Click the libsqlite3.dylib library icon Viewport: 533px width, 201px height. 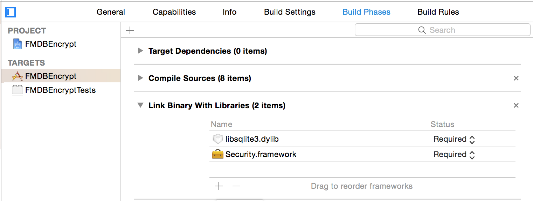(218, 139)
